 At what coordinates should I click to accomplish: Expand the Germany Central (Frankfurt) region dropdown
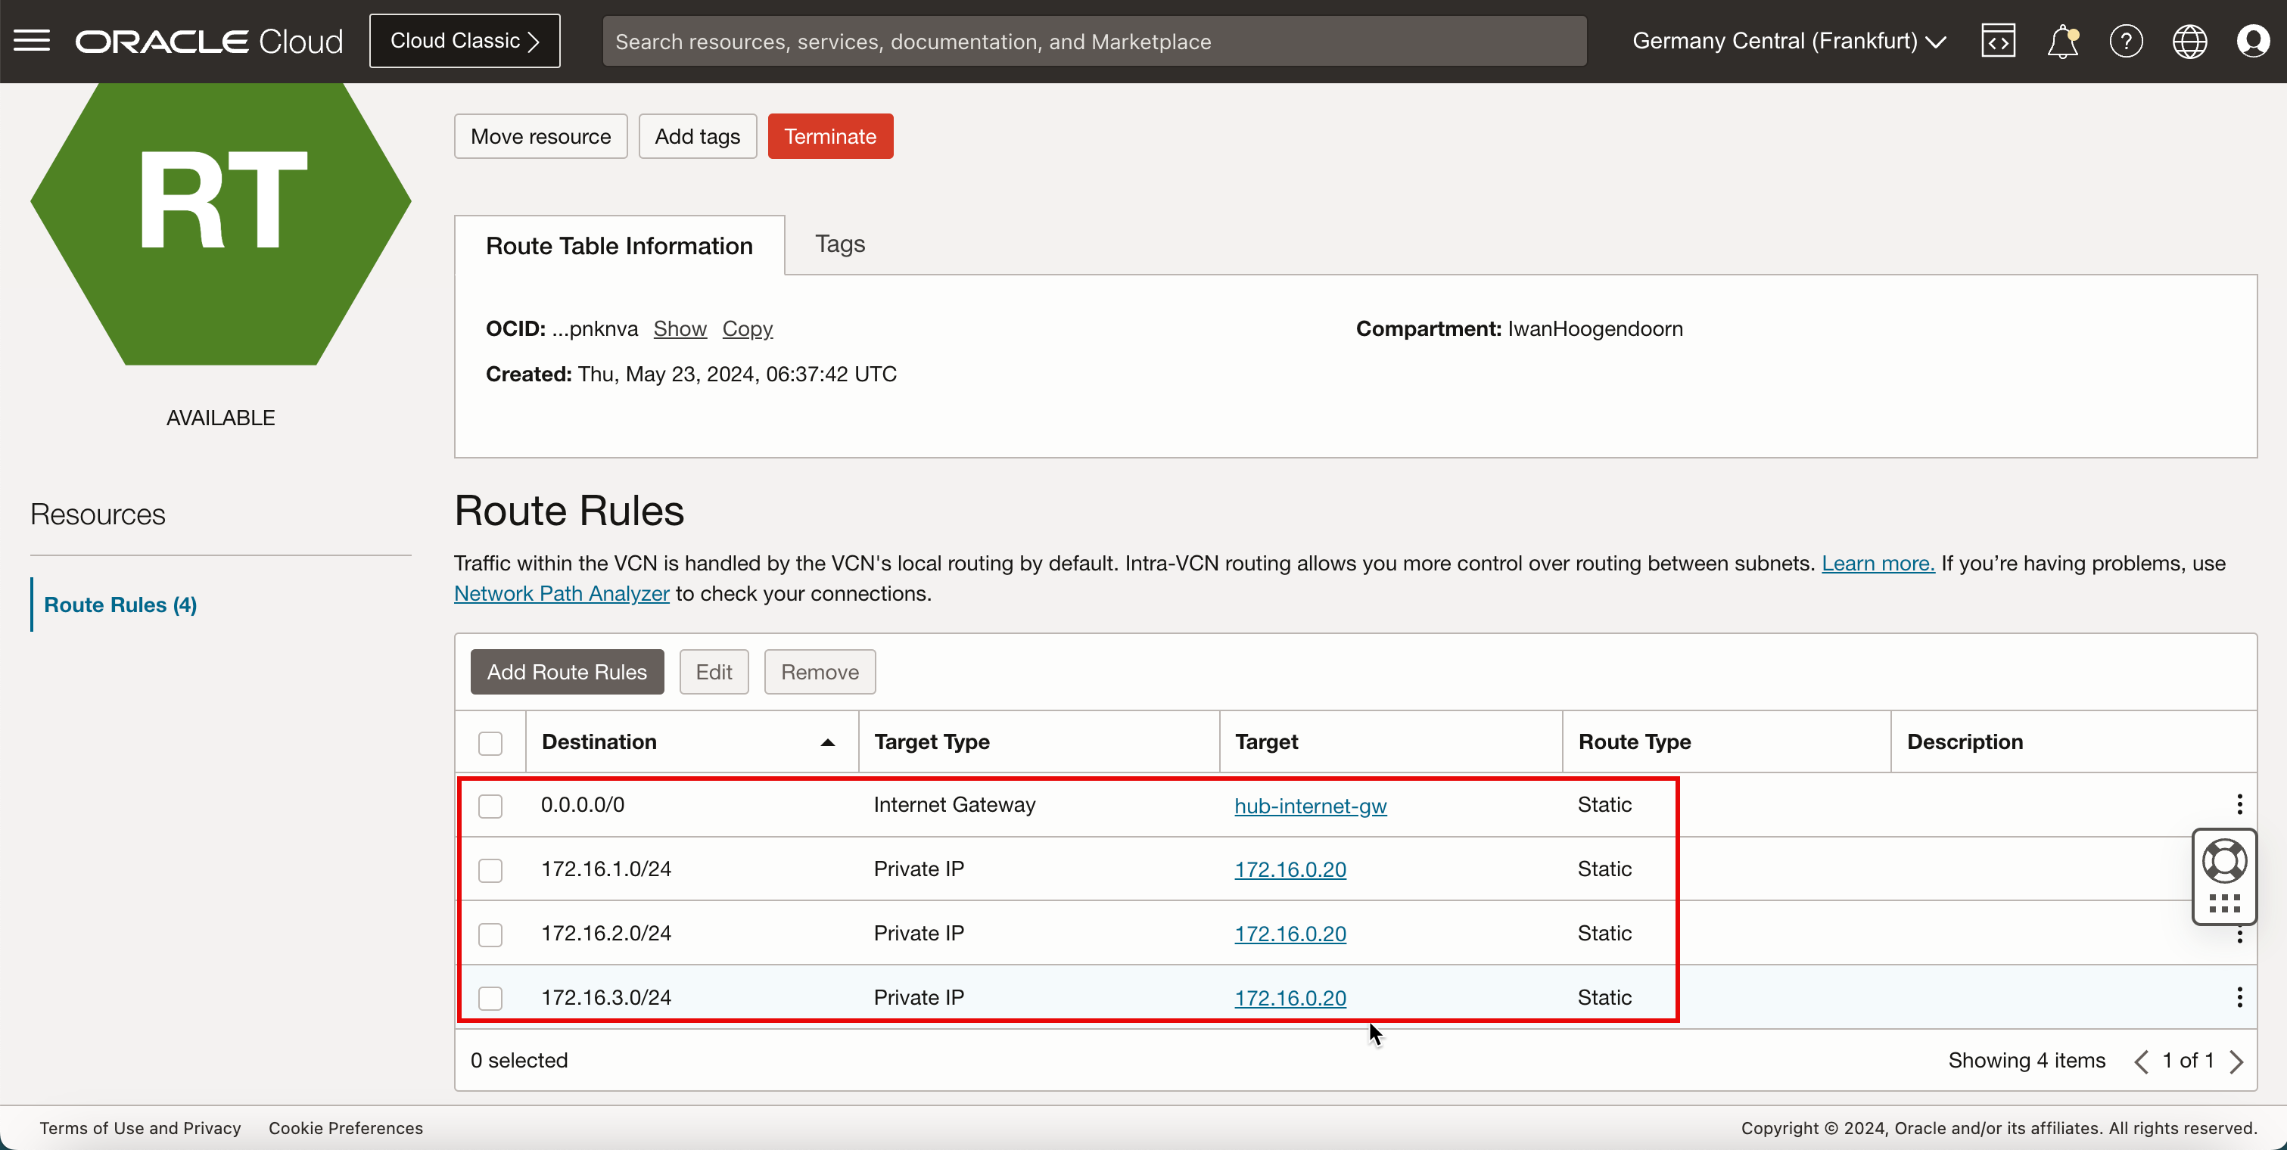(1788, 41)
